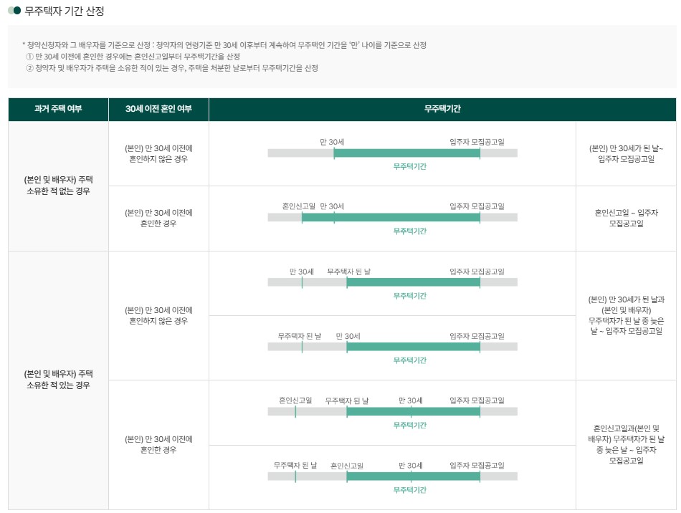Click result cell '혼인신고일 ~ 입주자 모집공고일'
681x513 pixels.
[x=626, y=219]
